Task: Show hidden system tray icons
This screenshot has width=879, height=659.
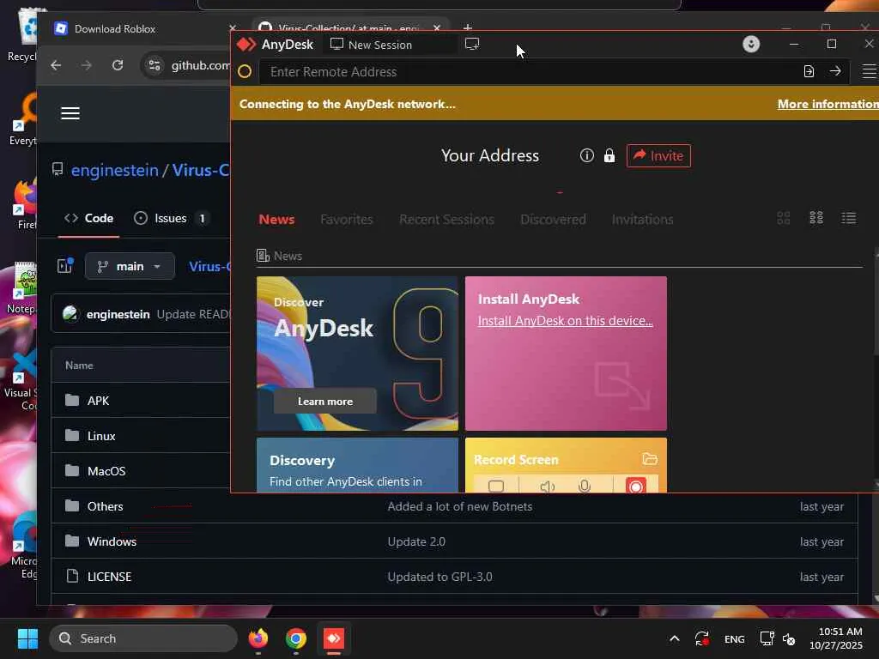Action: [x=675, y=638]
